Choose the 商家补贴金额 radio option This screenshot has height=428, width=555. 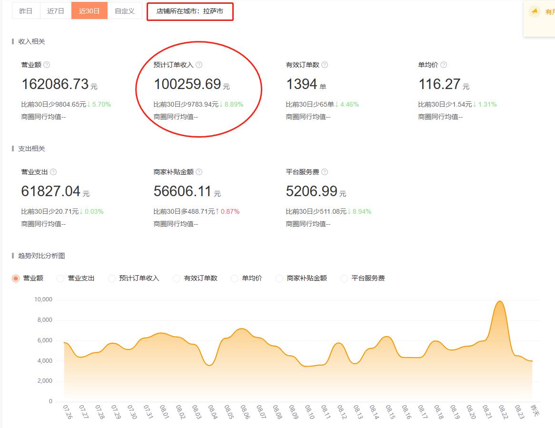pos(279,279)
